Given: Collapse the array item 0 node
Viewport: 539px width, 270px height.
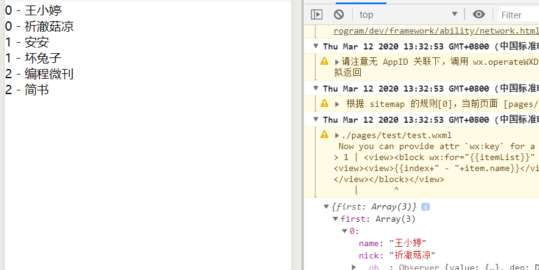Looking at the screenshot, I should pos(344,231).
